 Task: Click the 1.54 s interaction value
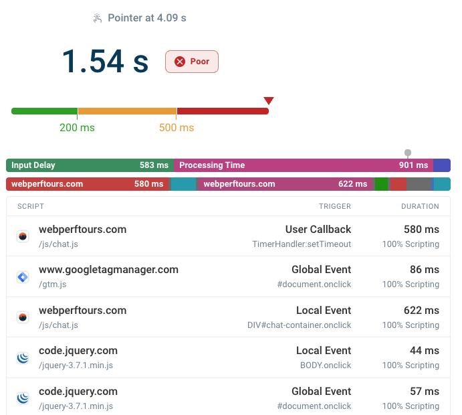tap(105, 62)
